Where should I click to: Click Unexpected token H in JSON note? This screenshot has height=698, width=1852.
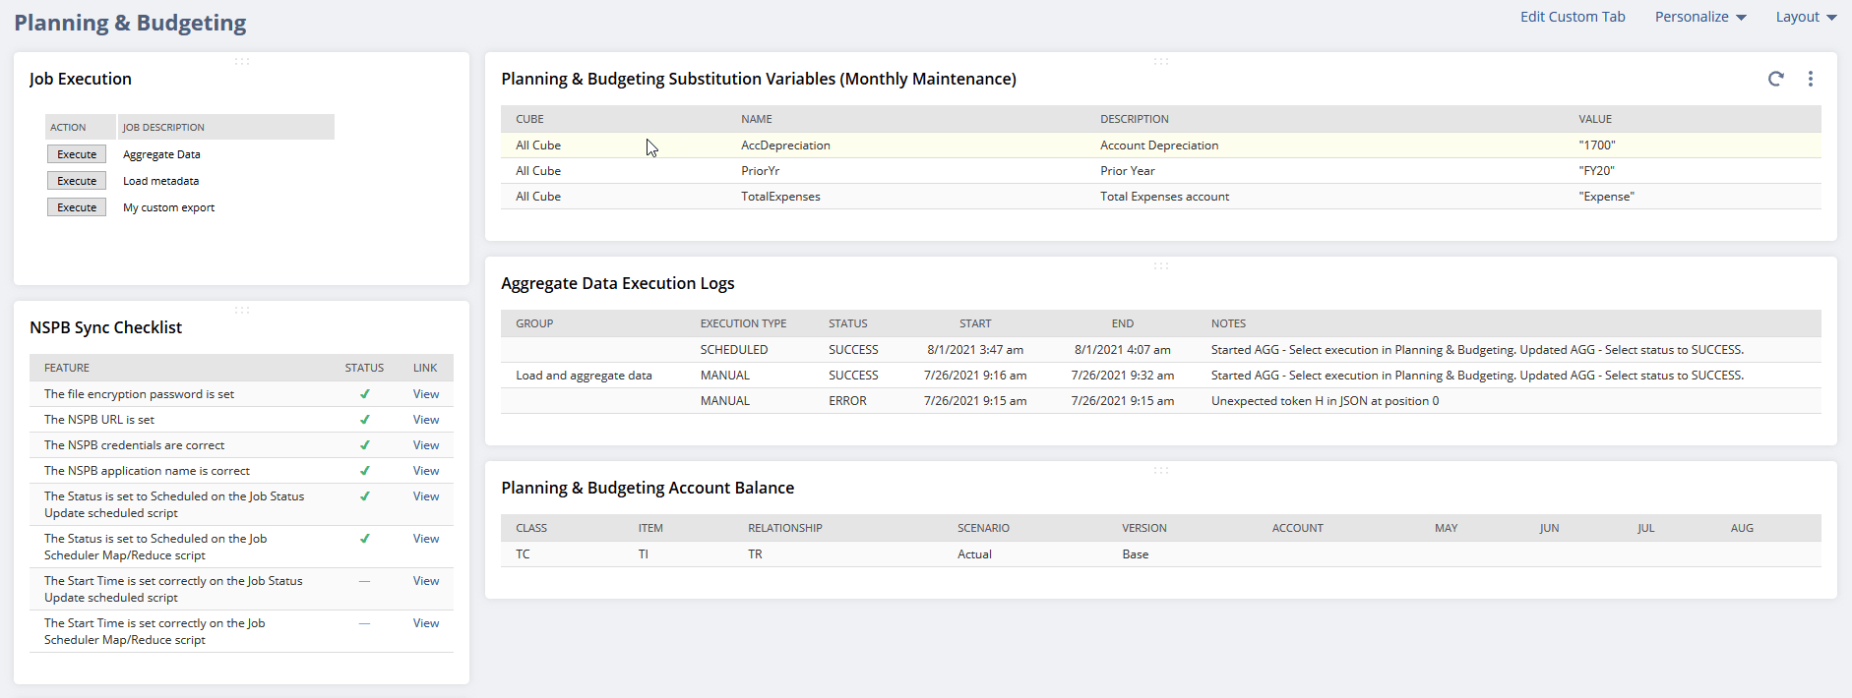pyautogui.click(x=1325, y=401)
